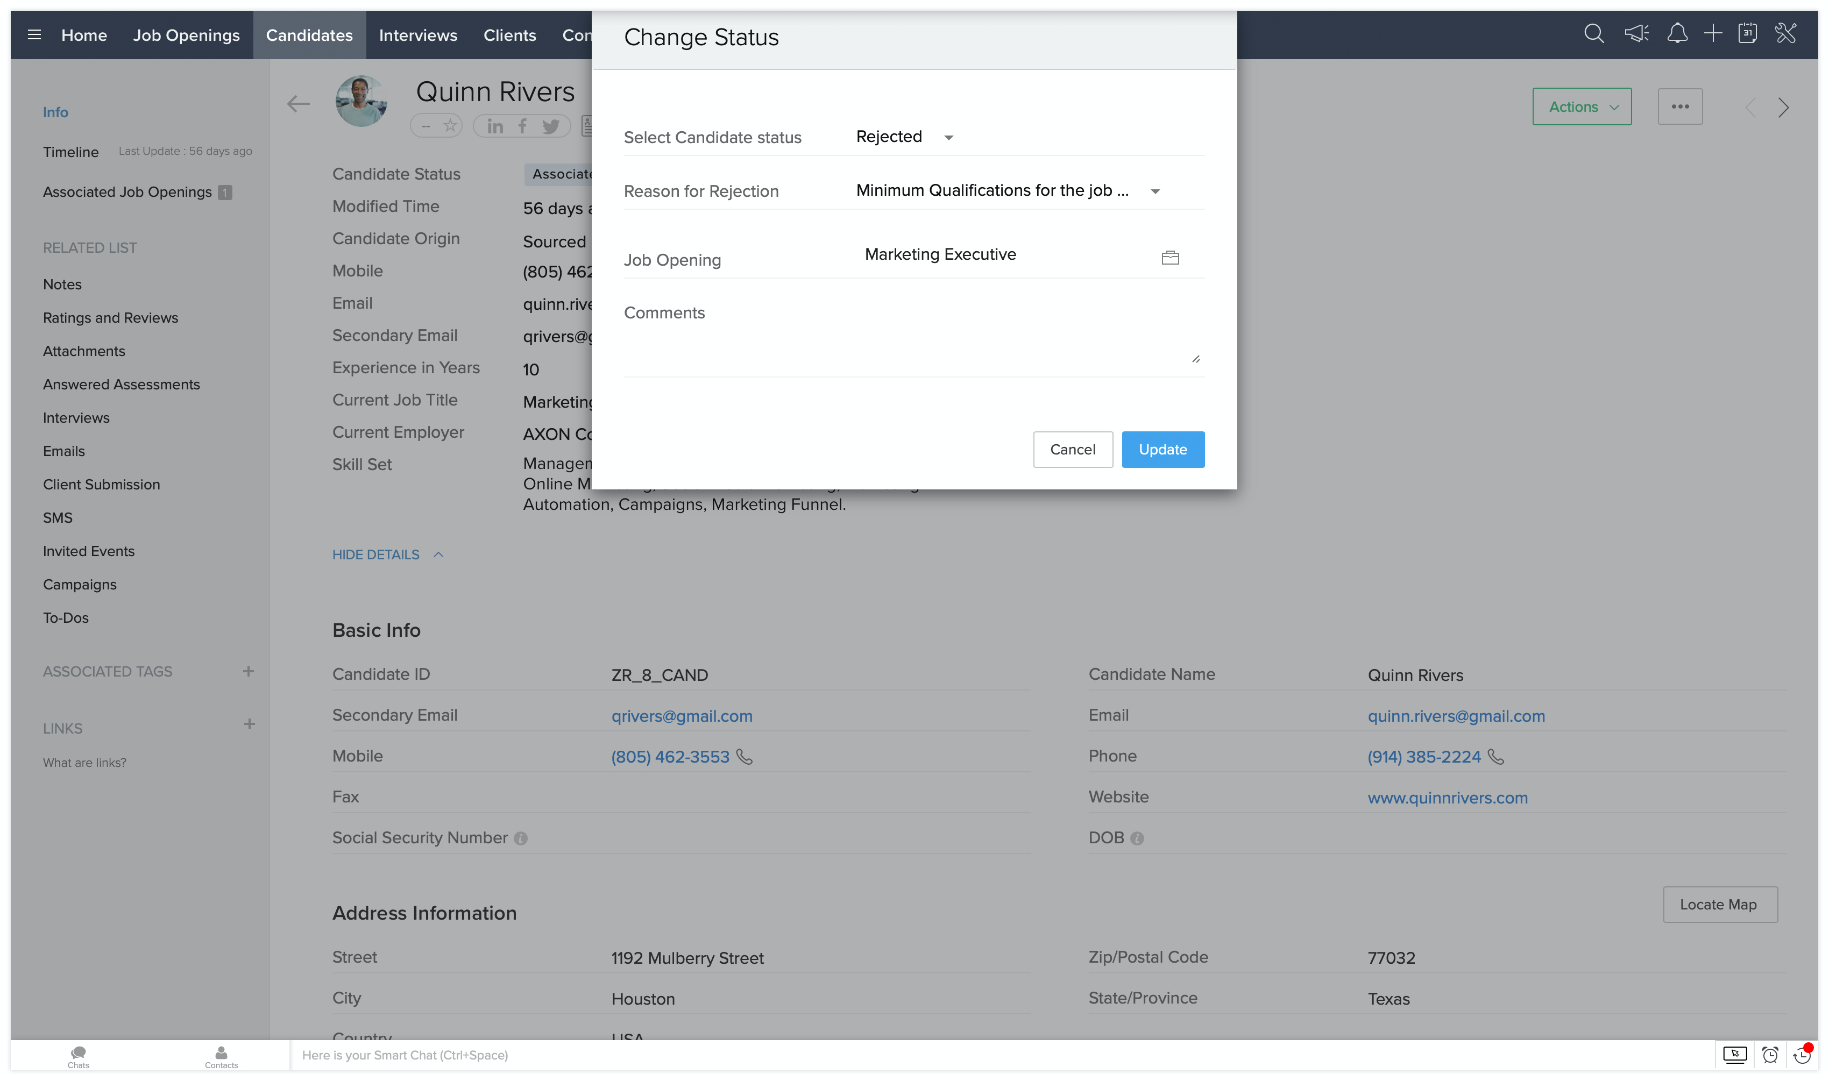Image resolution: width=1829 pixels, height=1081 pixels.
Task: Click the back arrow beside candidate photo
Action: (298, 104)
